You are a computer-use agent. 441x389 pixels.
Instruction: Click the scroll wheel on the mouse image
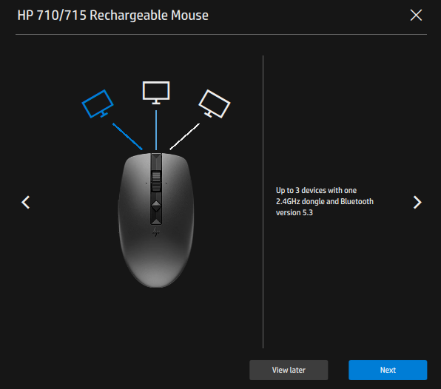tap(156, 181)
